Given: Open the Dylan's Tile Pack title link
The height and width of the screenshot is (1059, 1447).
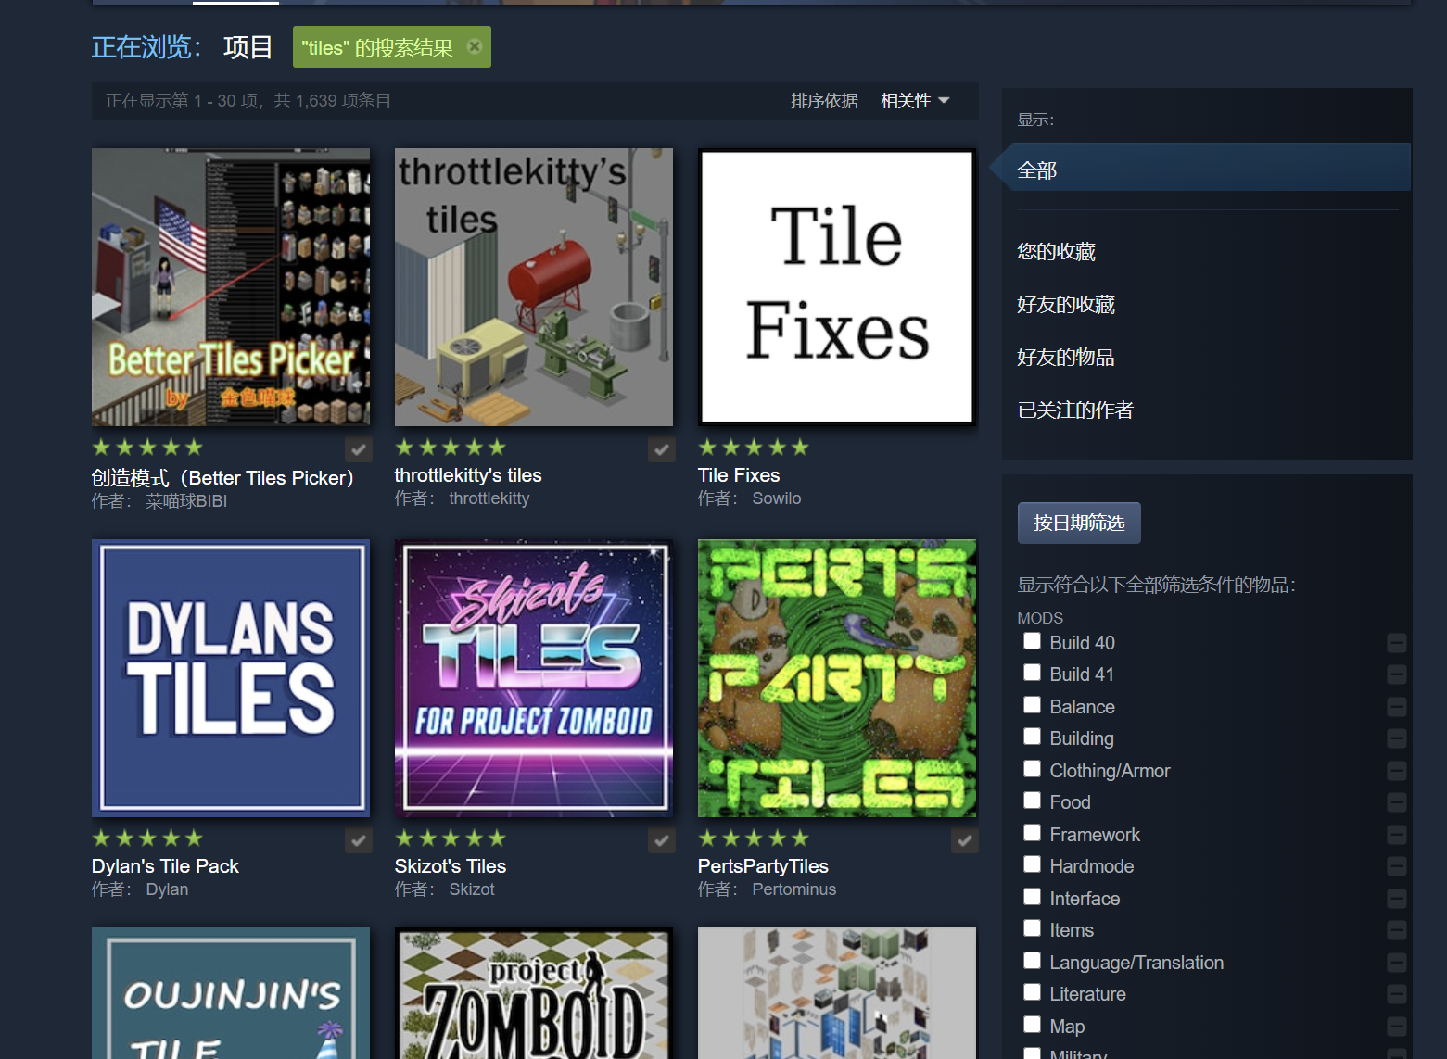Looking at the screenshot, I should tap(165, 866).
